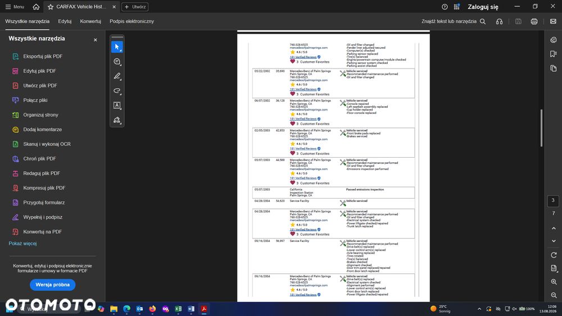Open Word from the taskbar
This screenshot has height=316, width=562.
pos(191,309)
